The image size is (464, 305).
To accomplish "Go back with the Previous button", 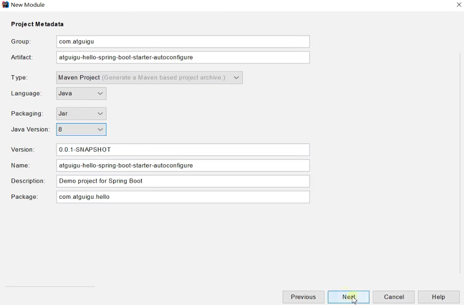I will point(303,297).
